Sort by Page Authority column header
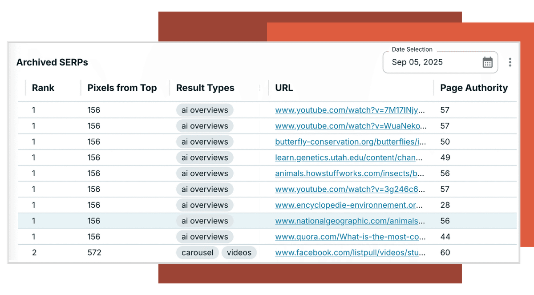 click(474, 88)
